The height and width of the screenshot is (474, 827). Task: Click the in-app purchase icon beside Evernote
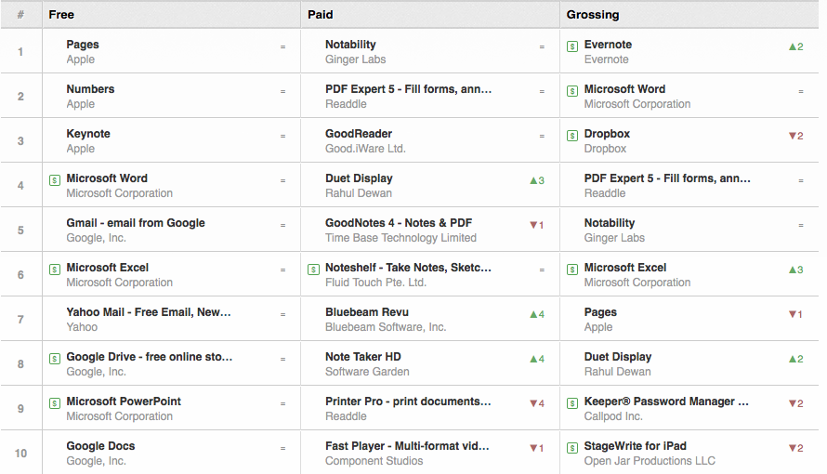[572, 46]
